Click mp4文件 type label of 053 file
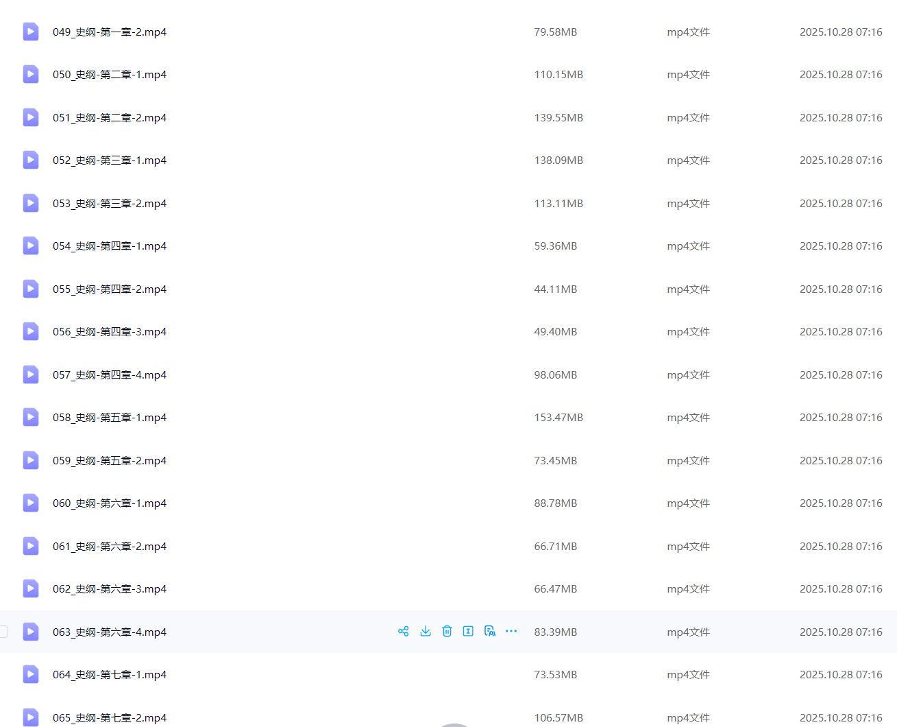 pyautogui.click(x=688, y=204)
